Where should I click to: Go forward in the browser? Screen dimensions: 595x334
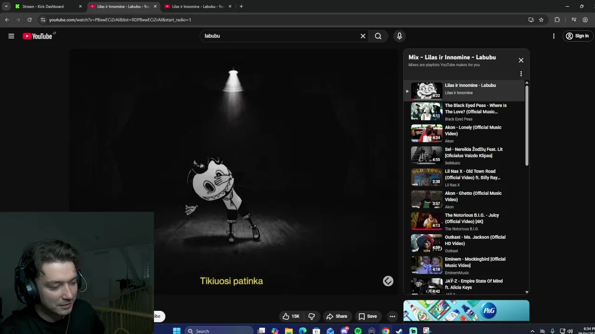click(x=18, y=19)
